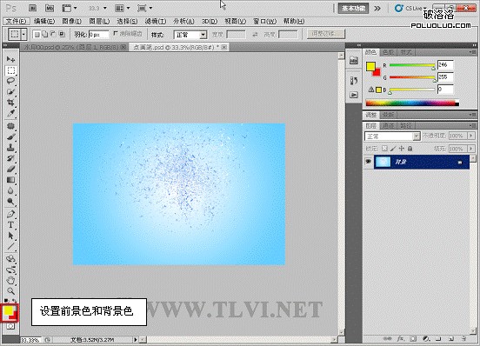Screen dimensions: 480x346
Task: Click the red background swatch in Color panel
Action: [377, 73]
